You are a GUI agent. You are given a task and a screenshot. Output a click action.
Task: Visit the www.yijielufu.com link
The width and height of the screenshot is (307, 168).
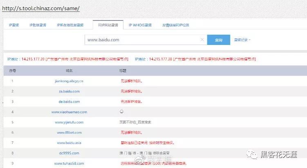tap(69, 122)
